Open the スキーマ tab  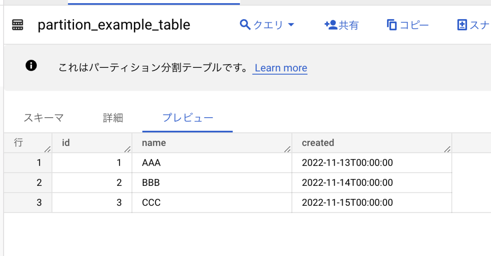[43, 118]
